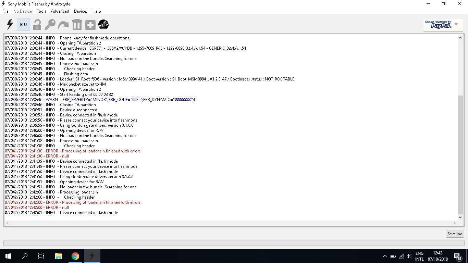Open the Action Center notifications icon
Image resolution: width=468 pixels, height=263 pixels.
(457, 256)
